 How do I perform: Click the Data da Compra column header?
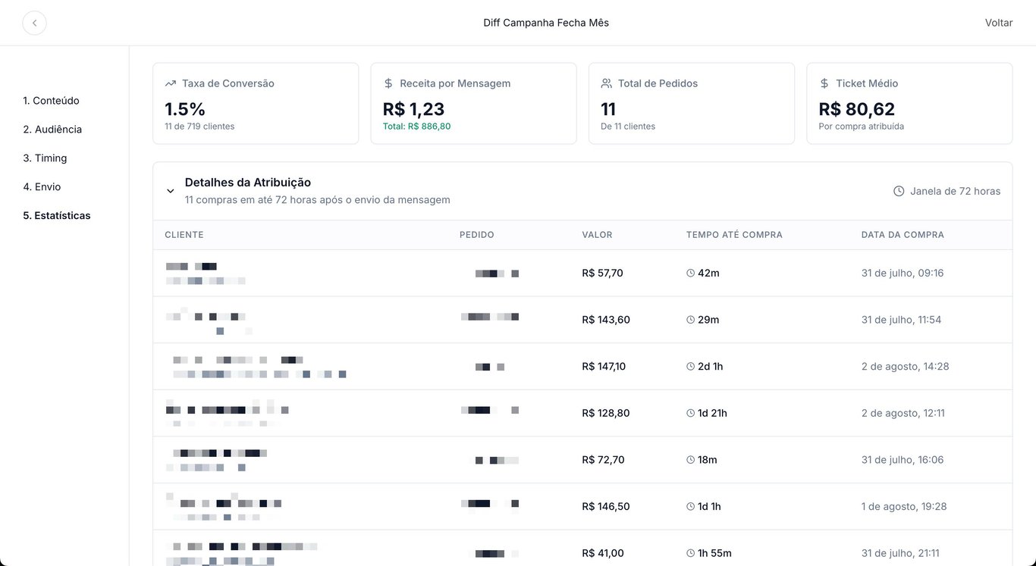tap(903, 235)
